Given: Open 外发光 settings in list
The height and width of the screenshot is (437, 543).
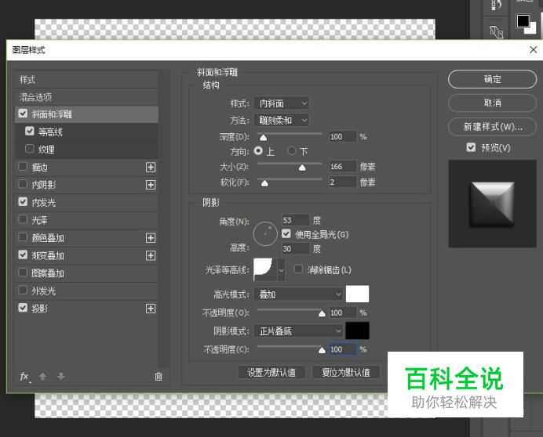Looking at the screenshot, I should pos(86,291).
